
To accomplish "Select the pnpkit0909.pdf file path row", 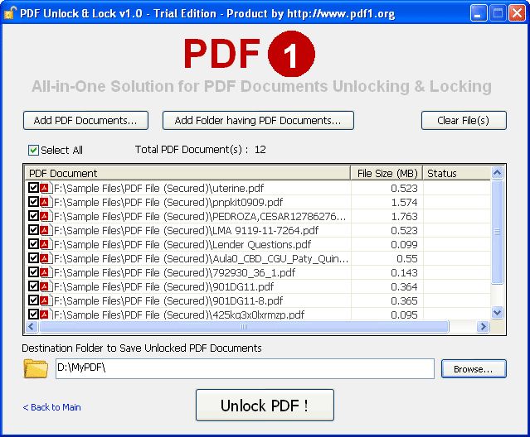I will point(168,202).
